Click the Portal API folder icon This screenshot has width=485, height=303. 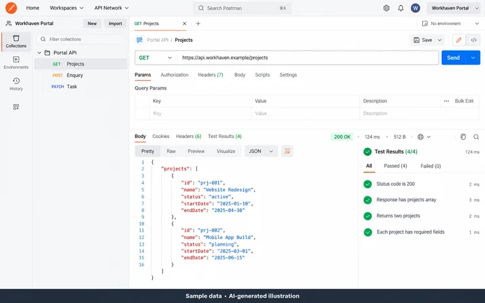(x=47, y=53)
